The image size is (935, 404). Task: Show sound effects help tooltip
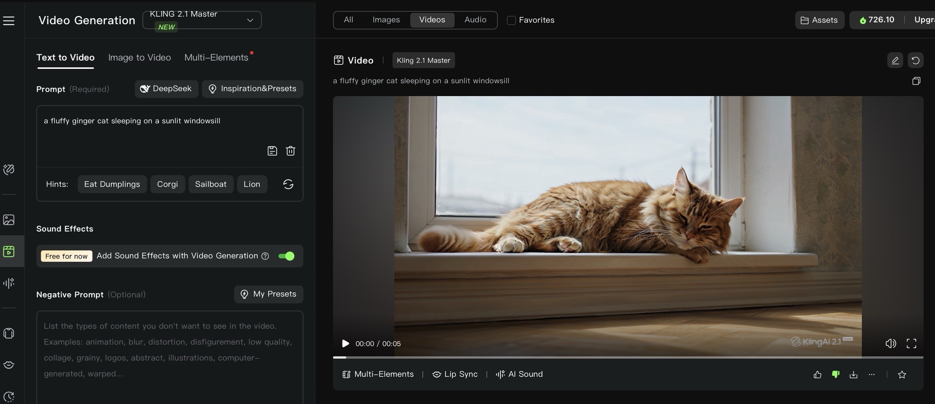(x=265, y=256)
